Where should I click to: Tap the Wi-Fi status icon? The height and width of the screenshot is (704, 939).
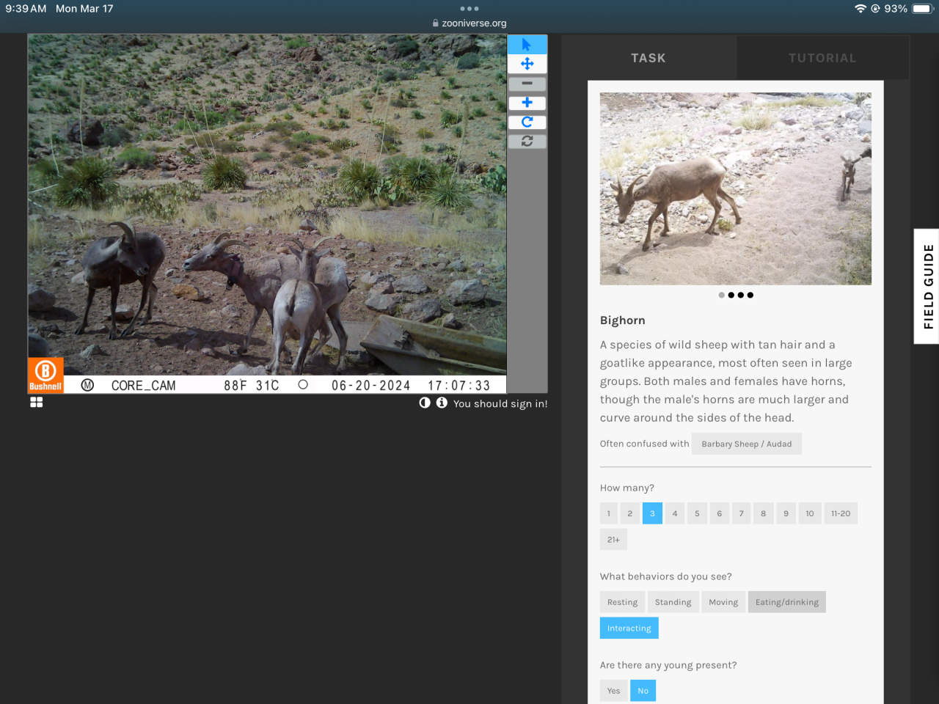pos(861,9)
